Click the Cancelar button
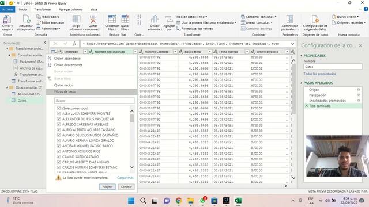The width and height of the screenshot is (369, 207). click(126, 187)
